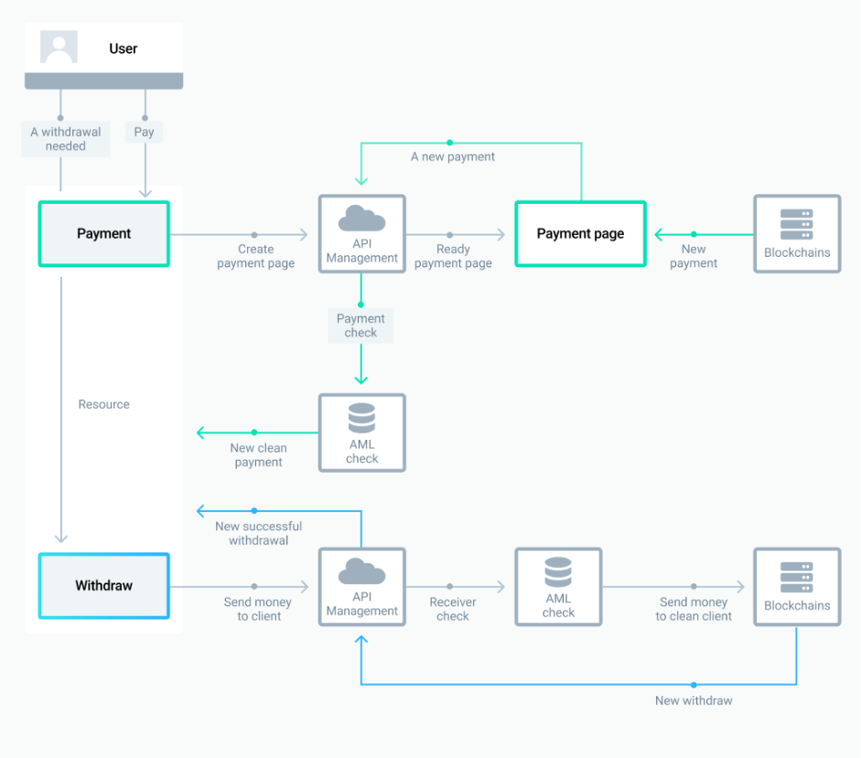Image resolution: width=861 pixels, height=758 pixels.
Task: Click the 'Payment check' label
Action: coord(361,326)
